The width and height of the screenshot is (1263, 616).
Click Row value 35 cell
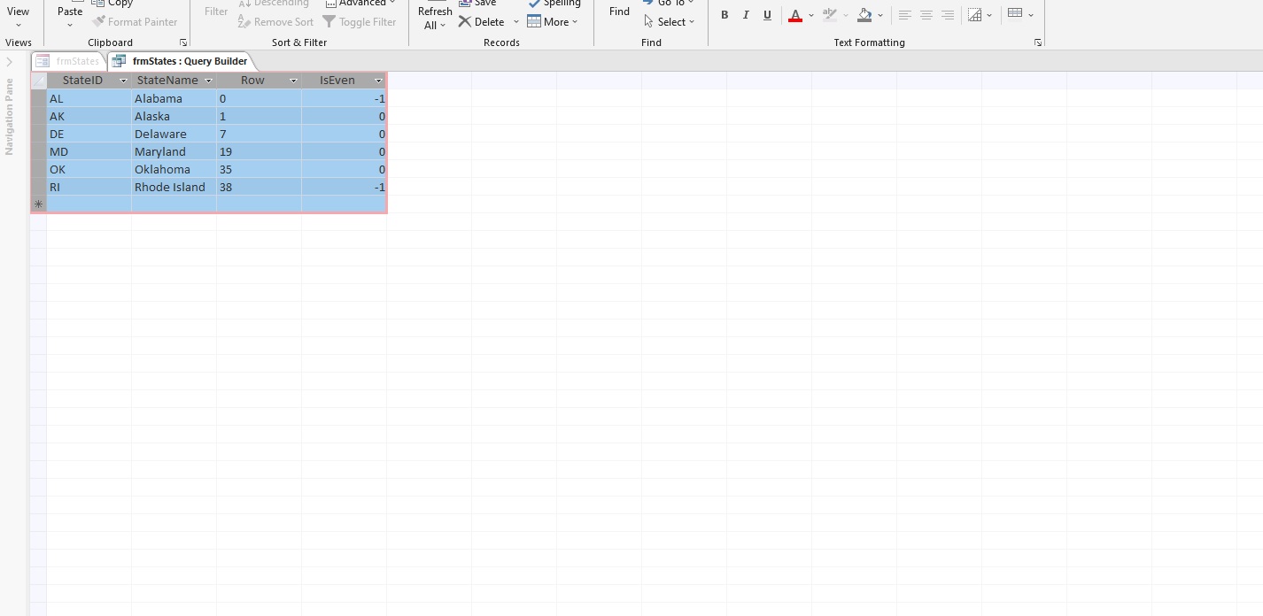coord(259,169)
